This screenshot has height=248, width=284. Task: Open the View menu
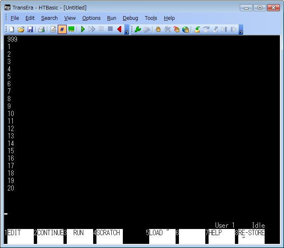point(70,18)
